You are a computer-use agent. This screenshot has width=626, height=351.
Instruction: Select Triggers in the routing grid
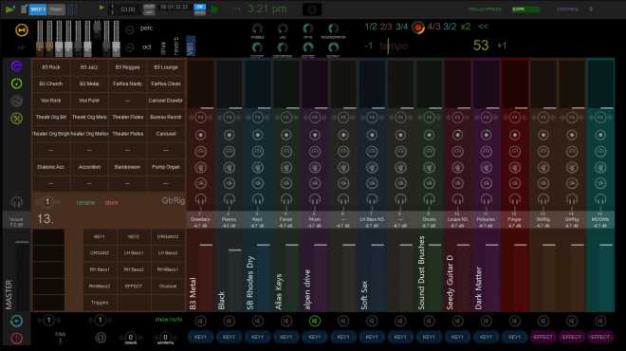click(x=100, y=303)
